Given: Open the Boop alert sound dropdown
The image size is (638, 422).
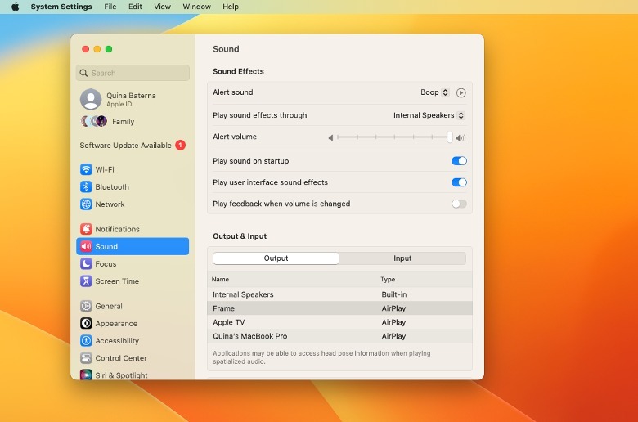Looking at the screenshot, I should [434, 93].
